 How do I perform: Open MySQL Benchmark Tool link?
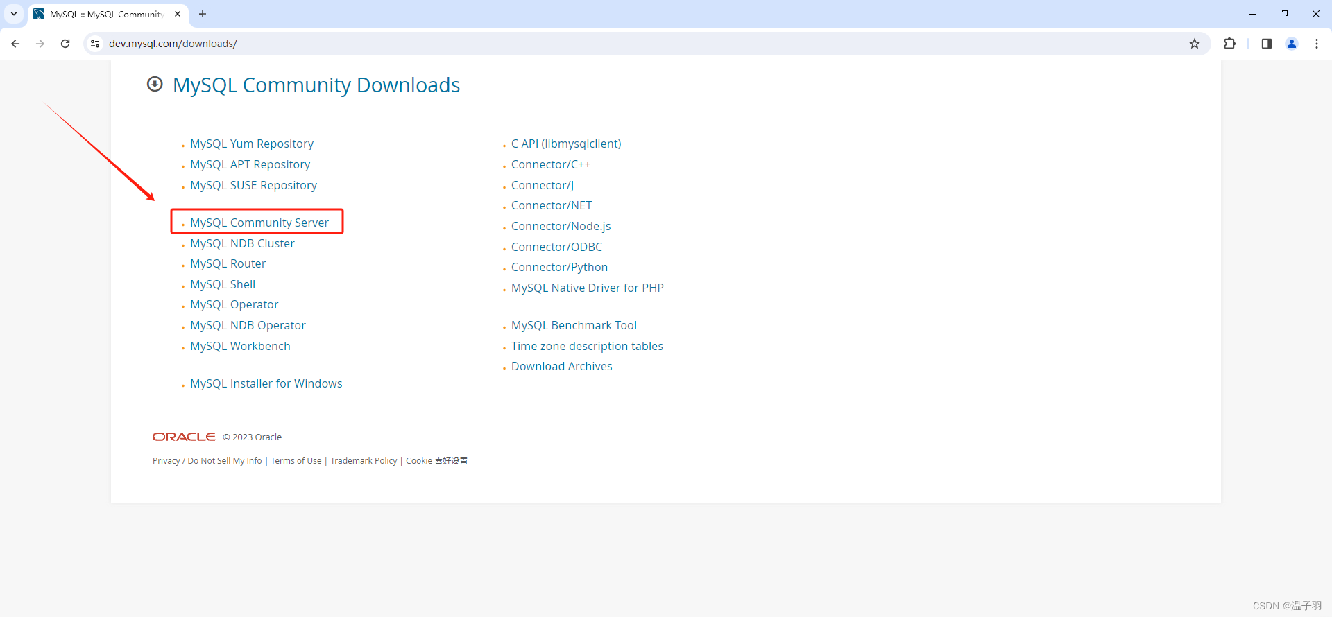click(574, 325)
